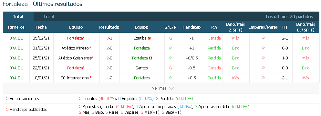The height and width of the screenshot is (116, 321).
Task: Expand the Ver más chevron arrow
Action: point(171,88)
